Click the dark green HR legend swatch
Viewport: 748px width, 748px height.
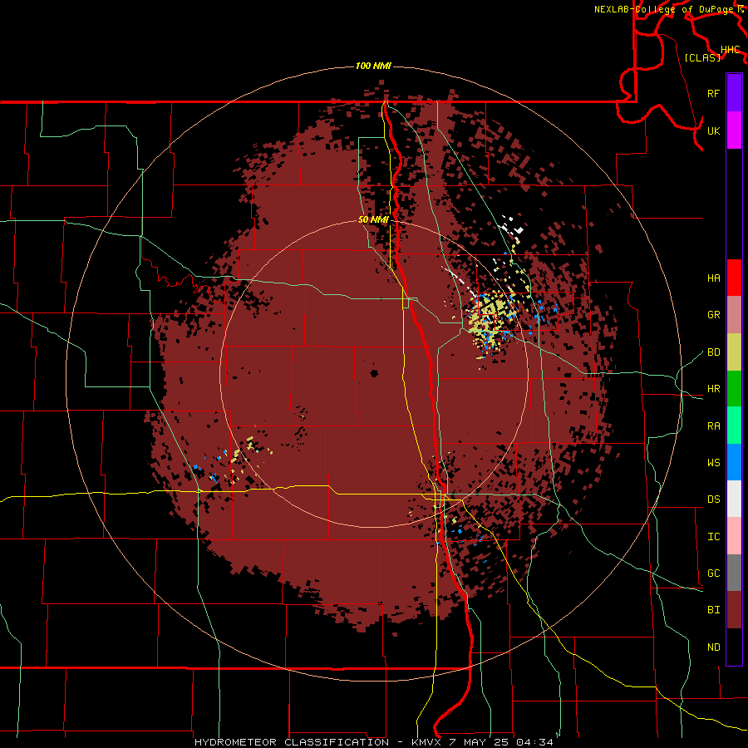click(734, 389)
